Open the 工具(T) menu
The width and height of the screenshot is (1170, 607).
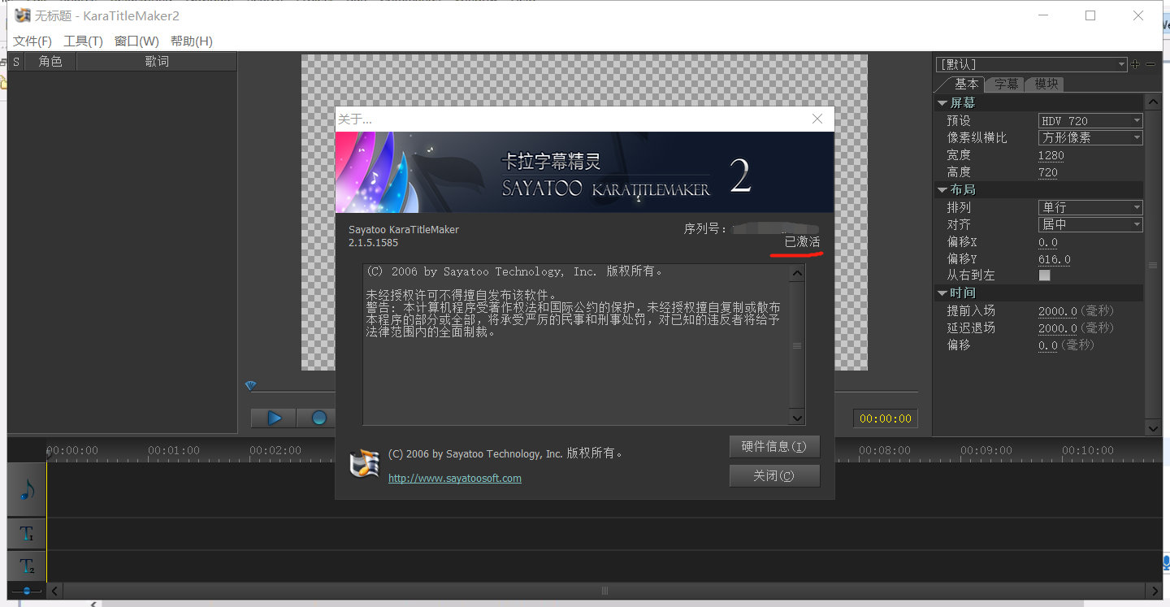(83, 41)
